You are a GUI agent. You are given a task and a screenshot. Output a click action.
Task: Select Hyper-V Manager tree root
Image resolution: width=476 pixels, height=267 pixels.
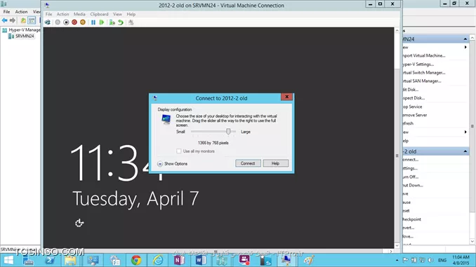tap(24, 30)
